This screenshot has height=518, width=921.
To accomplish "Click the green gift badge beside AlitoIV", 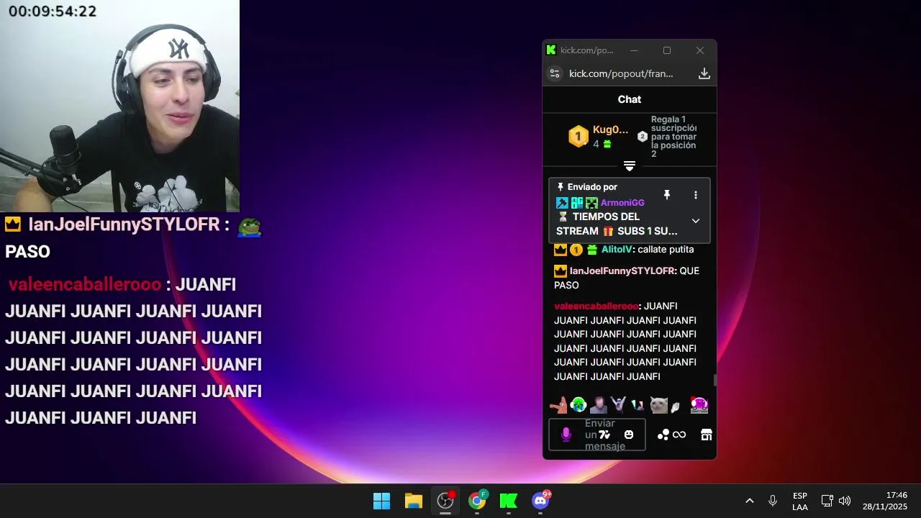I will pos(591,250).
